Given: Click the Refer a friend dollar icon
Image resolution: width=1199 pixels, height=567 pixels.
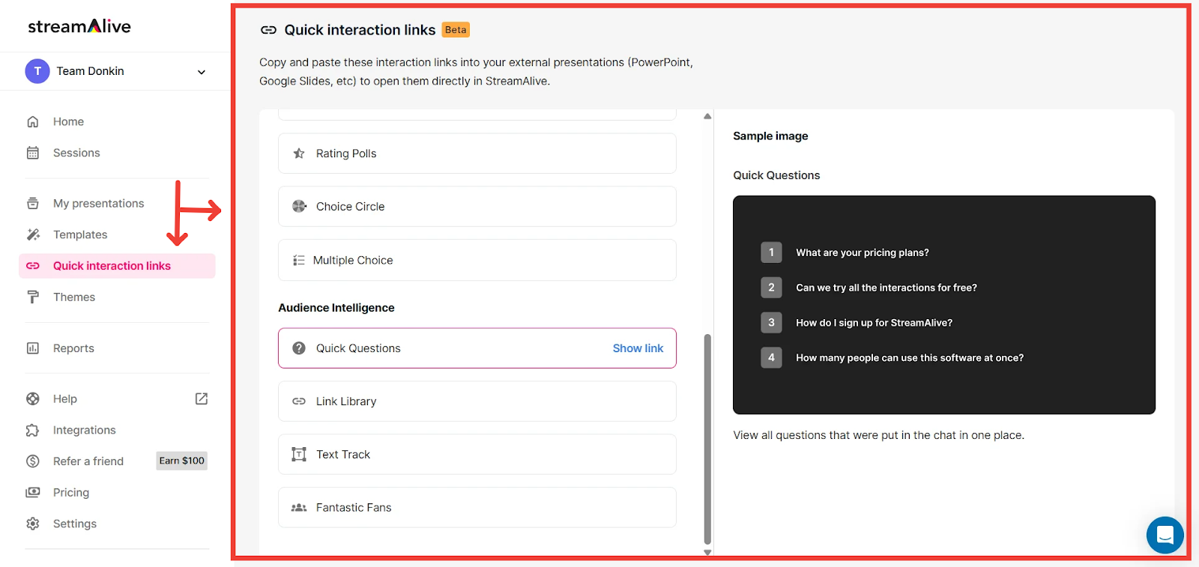Looking at the screenshot, I should coord(33,461).
